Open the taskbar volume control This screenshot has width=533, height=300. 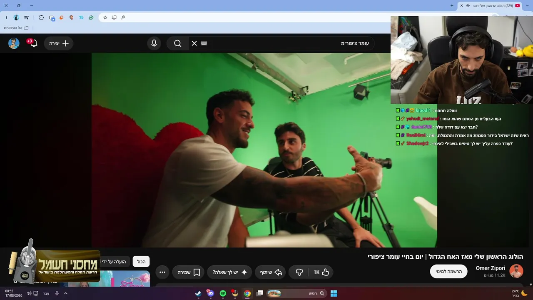pos(29,293)
